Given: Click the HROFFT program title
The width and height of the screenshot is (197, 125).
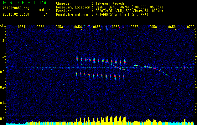Looking at the screenshot, I should [x=20, y=2].
